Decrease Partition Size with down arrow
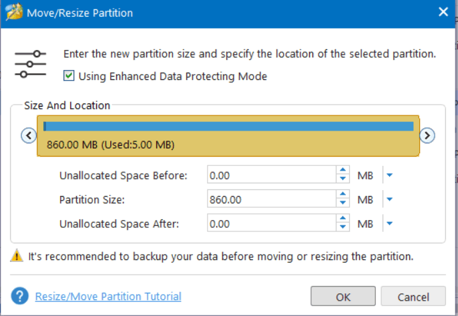The width and height of the screenshot is (458, 316). tap(343, 203)
